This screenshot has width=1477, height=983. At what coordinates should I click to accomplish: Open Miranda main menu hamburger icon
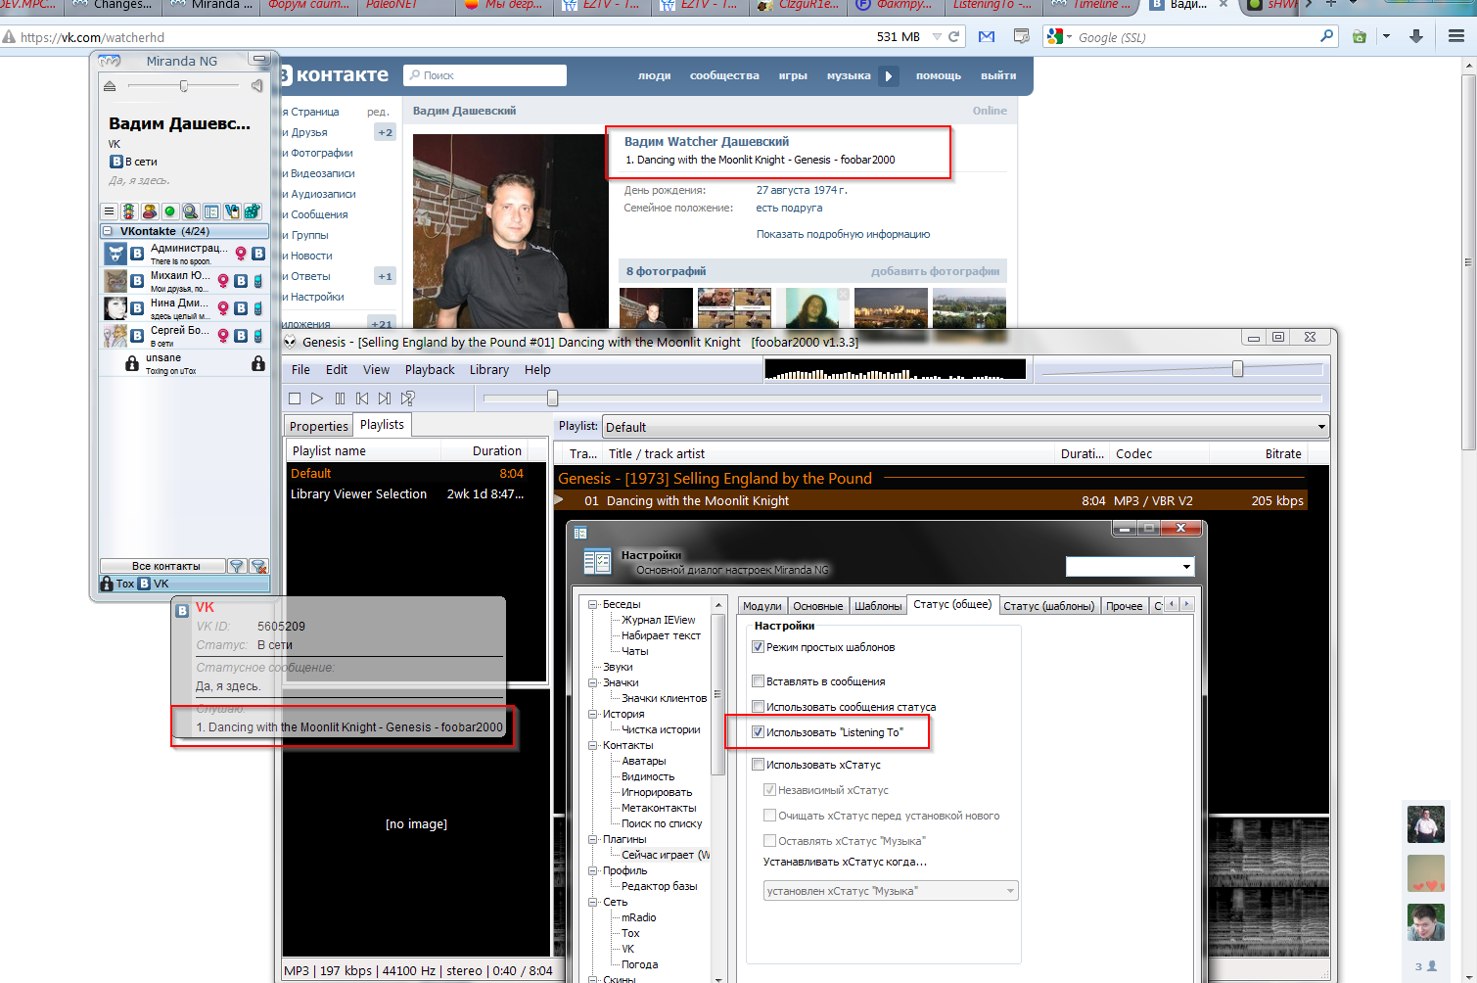click(110, 211)
